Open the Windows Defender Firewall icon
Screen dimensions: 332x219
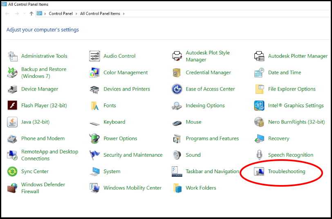pos(12,188)
